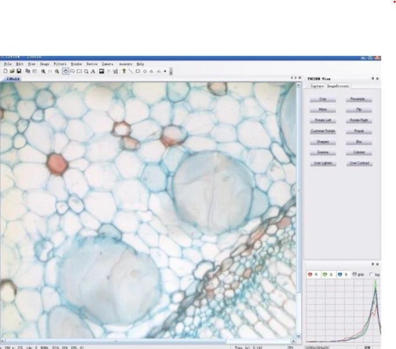This screenshot has height=349, width=396.
Task: Open the Camera menu
Action: pos(107,64)
